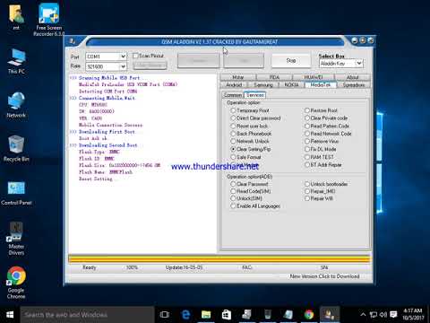Screen dimensions: 430x323
Task: Select Enable All Languages option
Action: (x=233, y=205)
